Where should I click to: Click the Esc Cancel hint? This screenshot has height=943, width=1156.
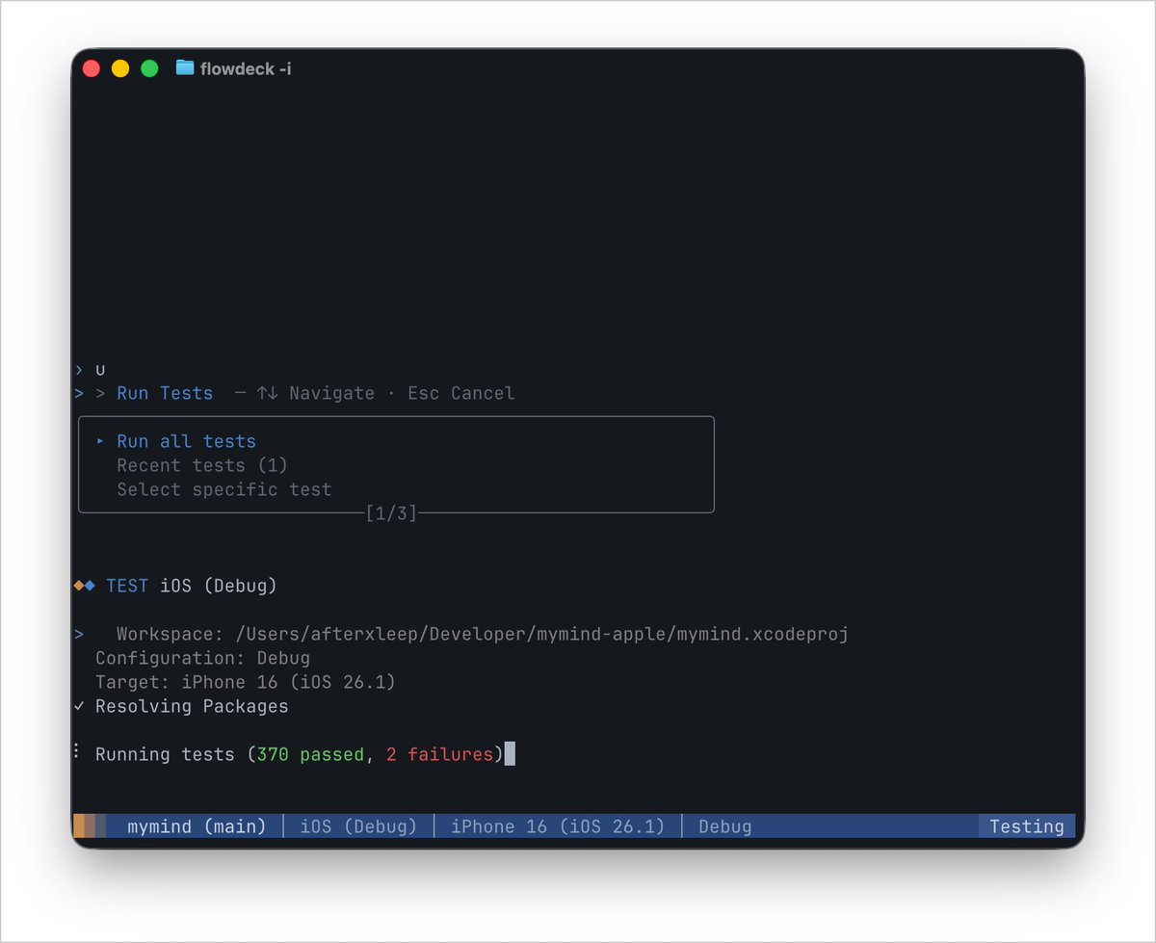(461, 393)
